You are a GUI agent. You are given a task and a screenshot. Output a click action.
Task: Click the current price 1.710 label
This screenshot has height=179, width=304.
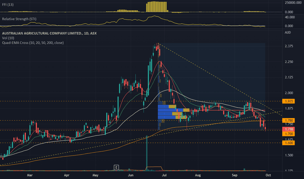coord(288,129)
